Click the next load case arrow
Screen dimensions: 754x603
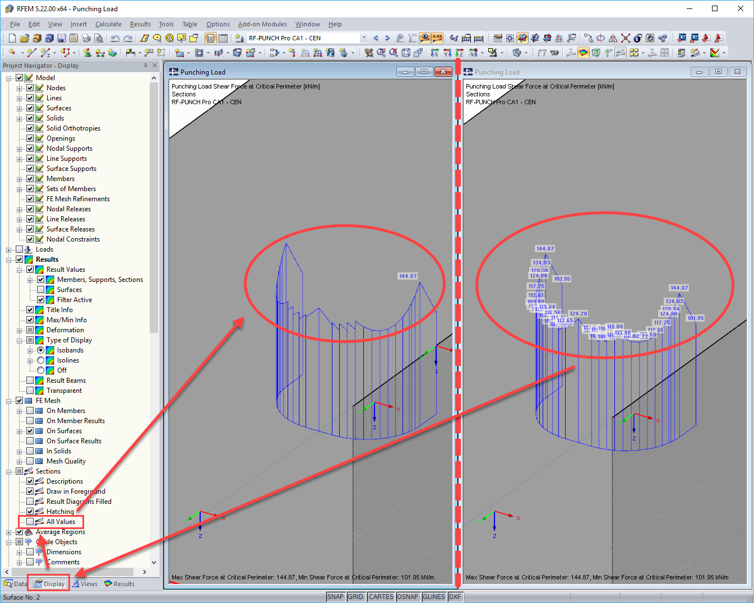[387, 38]
